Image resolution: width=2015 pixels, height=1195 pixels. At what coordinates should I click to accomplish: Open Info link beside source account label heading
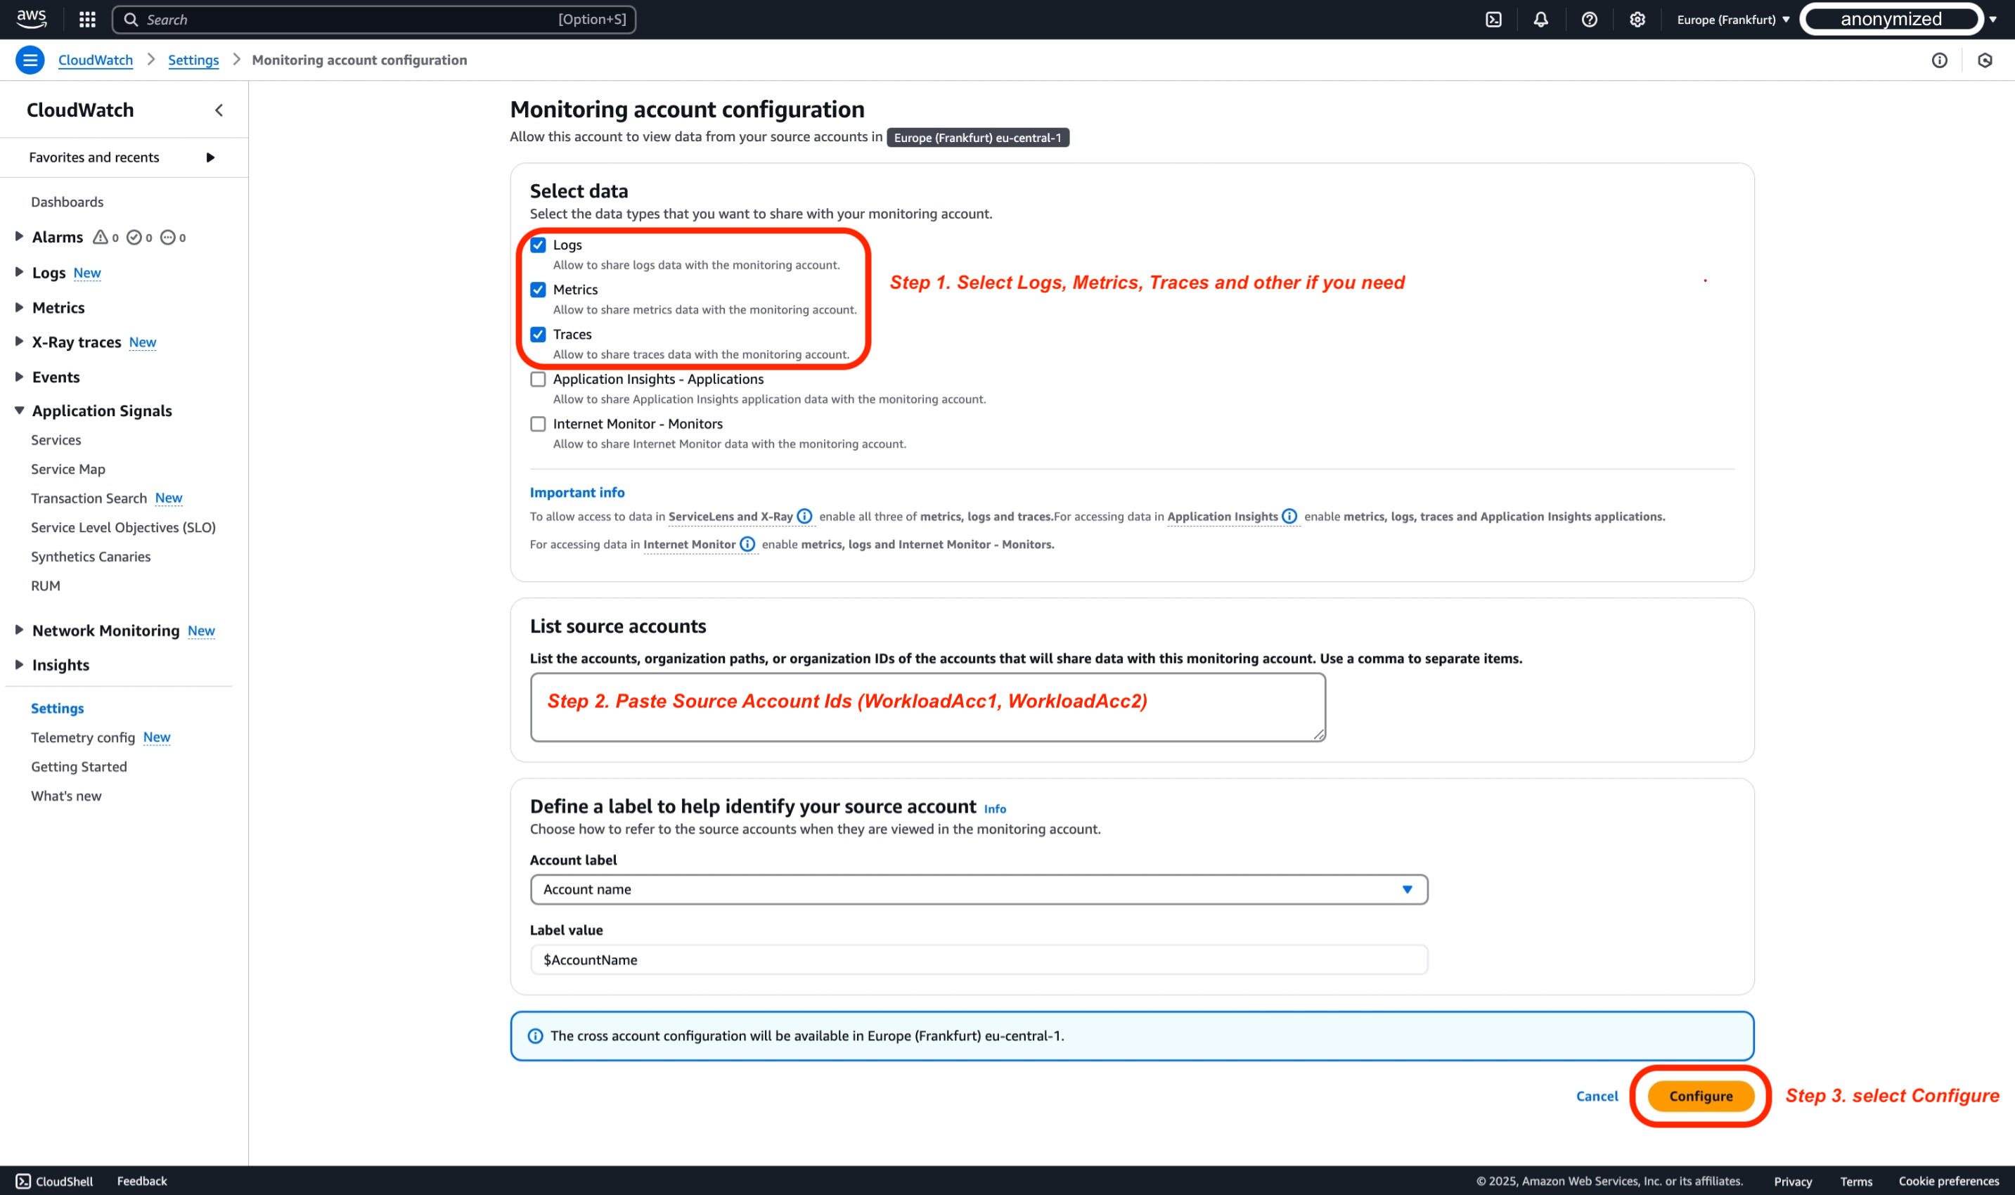coord(995,808)
